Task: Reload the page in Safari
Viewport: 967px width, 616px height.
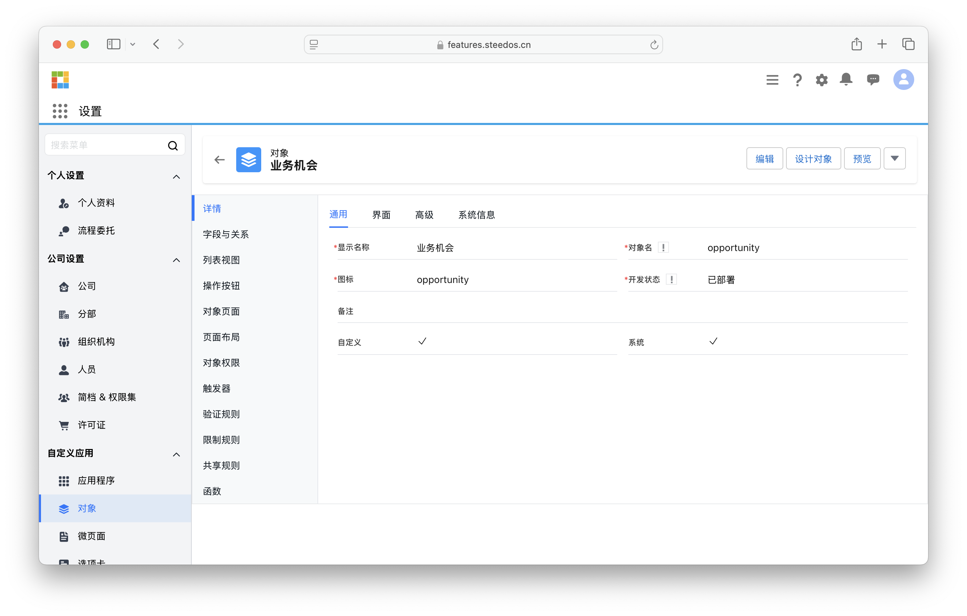Action: point(654,44)
